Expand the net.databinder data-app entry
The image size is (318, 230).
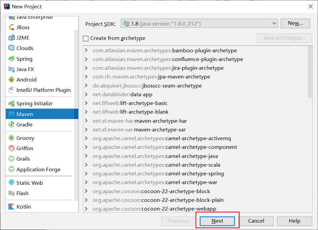click(86, 94)
